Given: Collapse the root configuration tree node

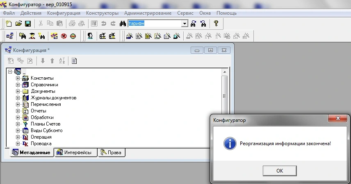Looking at the screenshot, I should coord(10,72).
